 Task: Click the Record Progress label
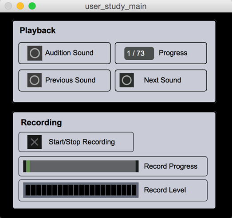click(171, 167)
